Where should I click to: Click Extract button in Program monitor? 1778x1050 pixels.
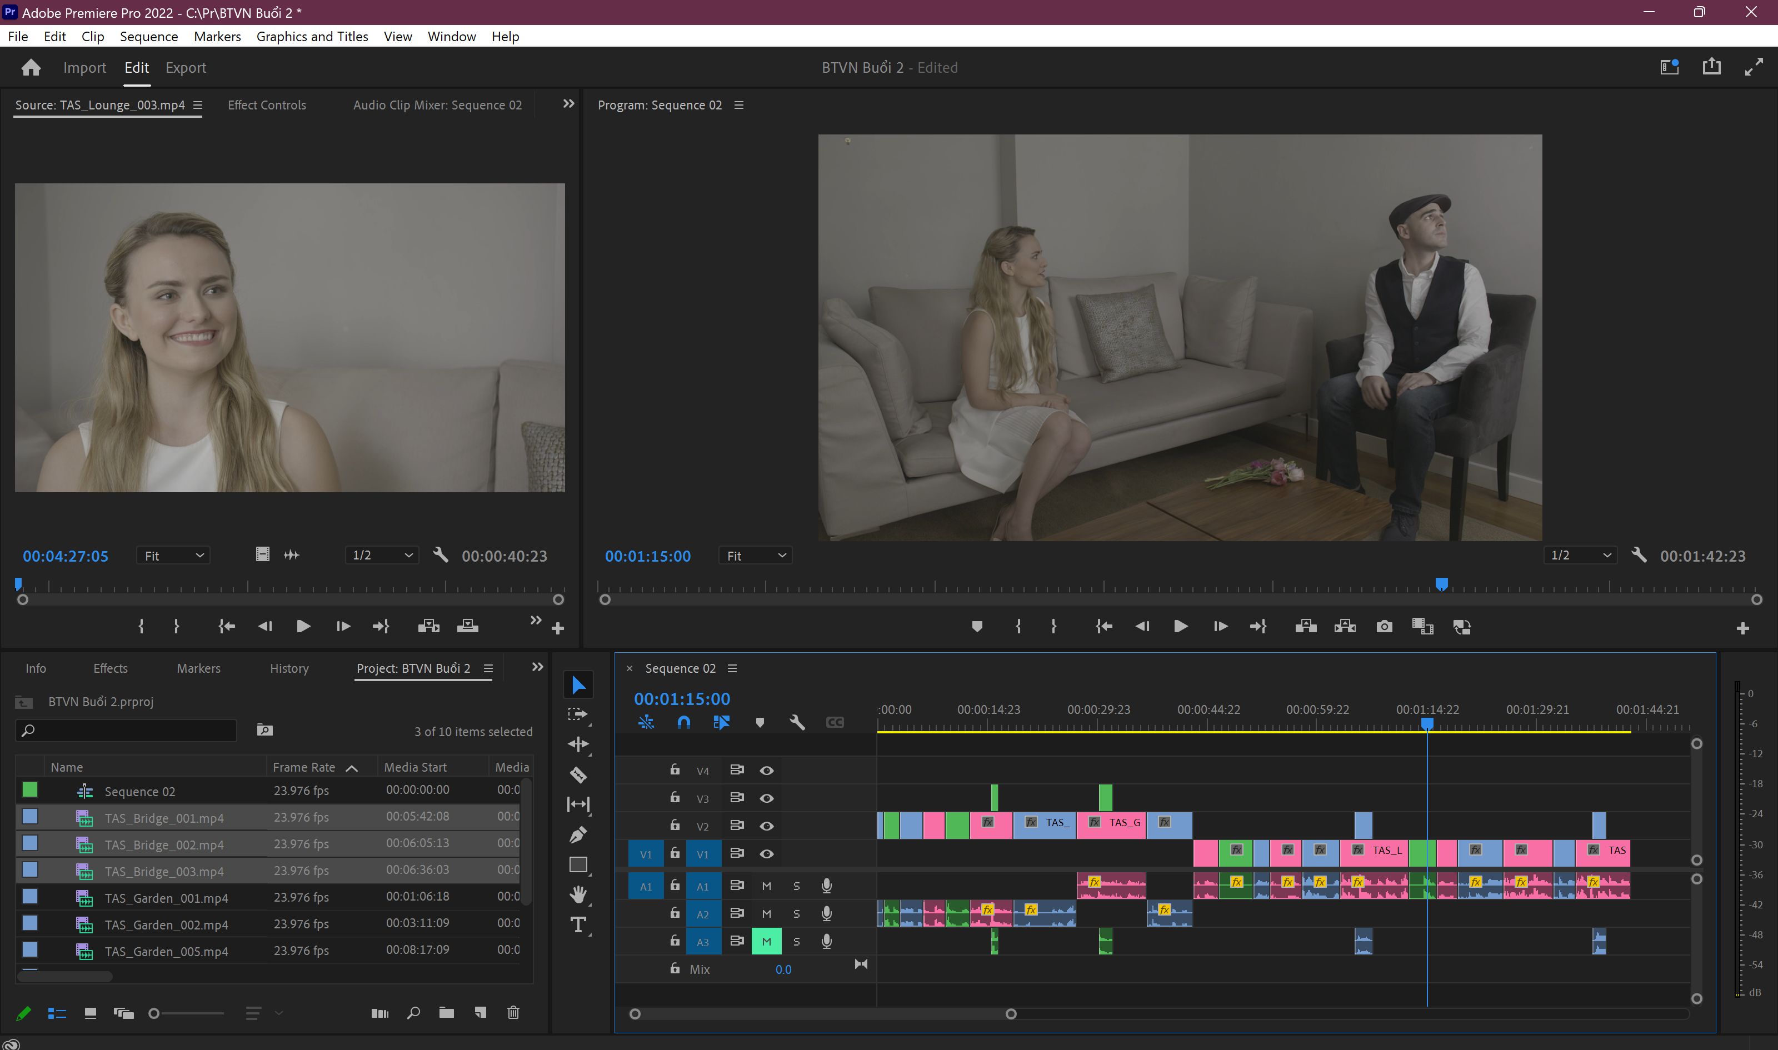click(1345, 627)
